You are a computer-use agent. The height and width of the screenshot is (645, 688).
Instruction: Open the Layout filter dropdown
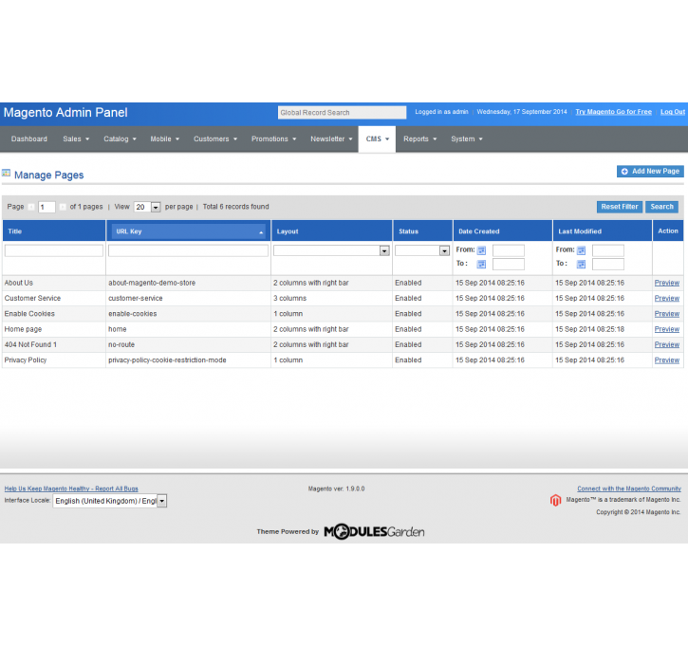331,250
